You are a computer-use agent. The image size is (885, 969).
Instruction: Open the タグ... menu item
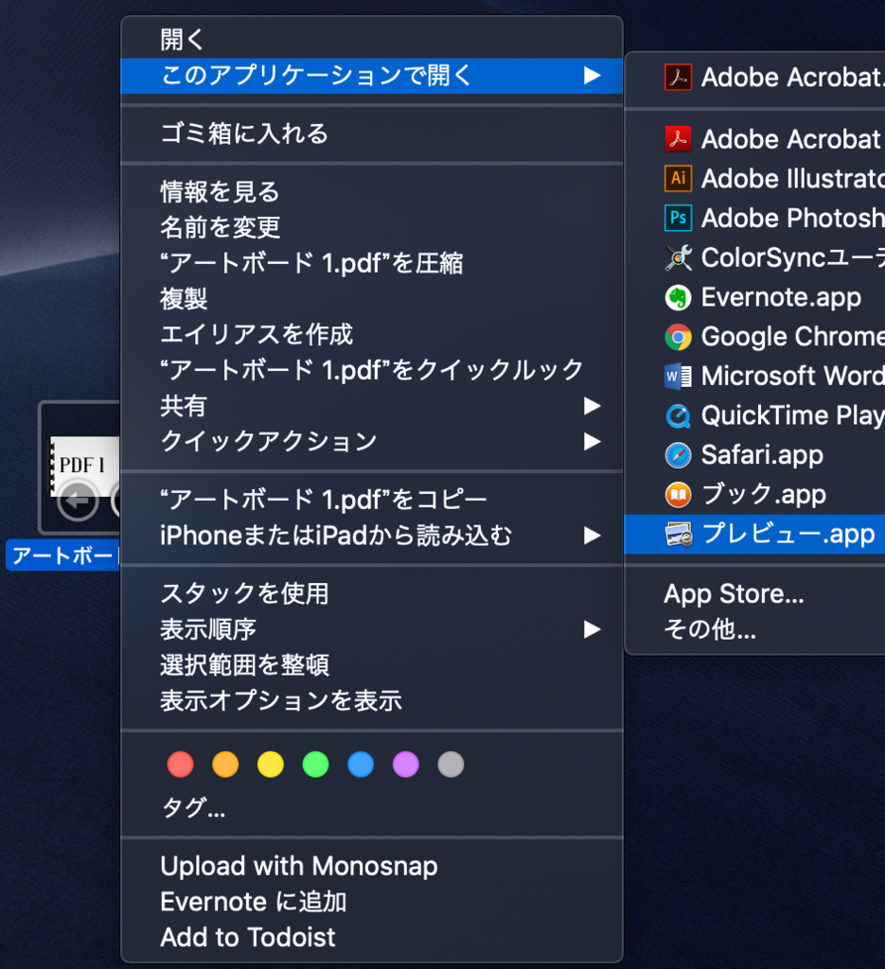[372, 807]
